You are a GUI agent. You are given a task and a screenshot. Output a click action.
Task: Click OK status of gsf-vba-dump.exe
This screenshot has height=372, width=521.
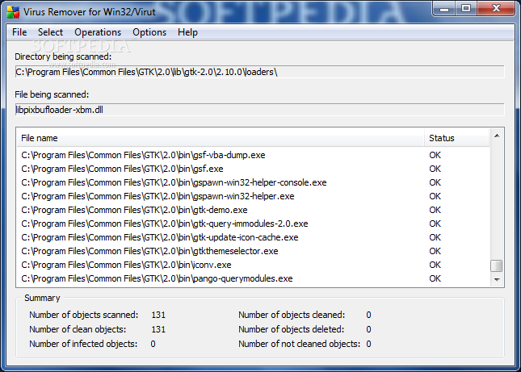pos(435,155)
